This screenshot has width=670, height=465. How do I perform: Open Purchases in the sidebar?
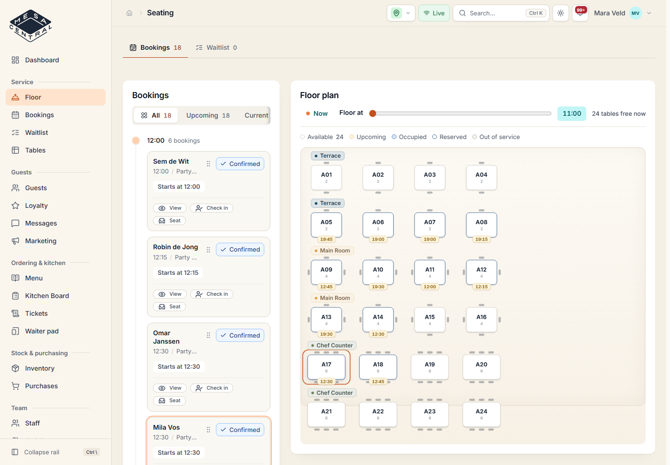[55, 386]
